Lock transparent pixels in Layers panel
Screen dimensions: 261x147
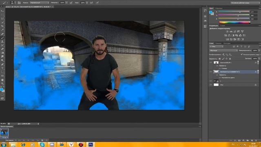(219, 59)
